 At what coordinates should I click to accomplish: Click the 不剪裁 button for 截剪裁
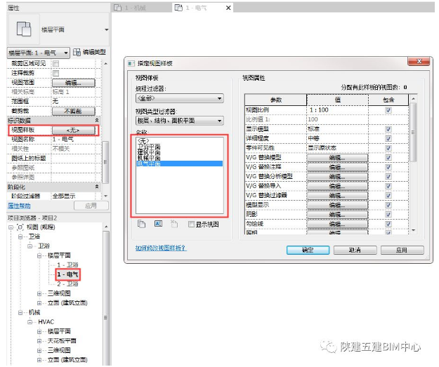[x=73, y=112]
